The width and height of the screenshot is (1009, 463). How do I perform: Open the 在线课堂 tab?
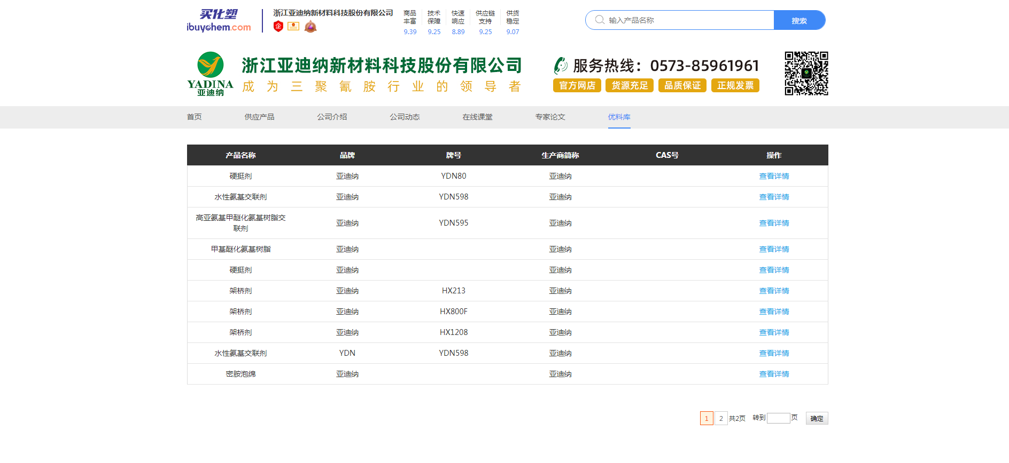478,117
